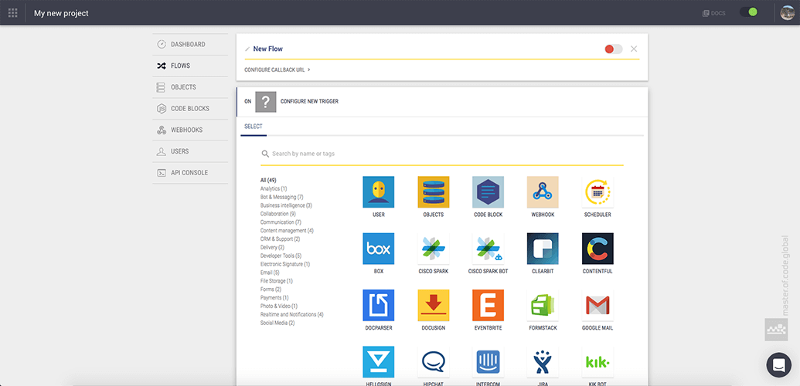Choose the CISCO SPARK BOT icon

pyautogui.click(x=489, y=249)
